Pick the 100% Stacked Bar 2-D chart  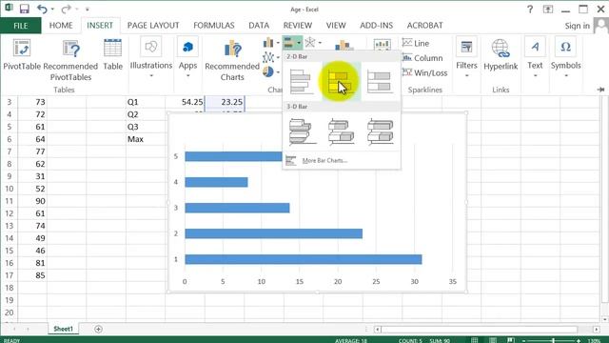coord(380,81)
